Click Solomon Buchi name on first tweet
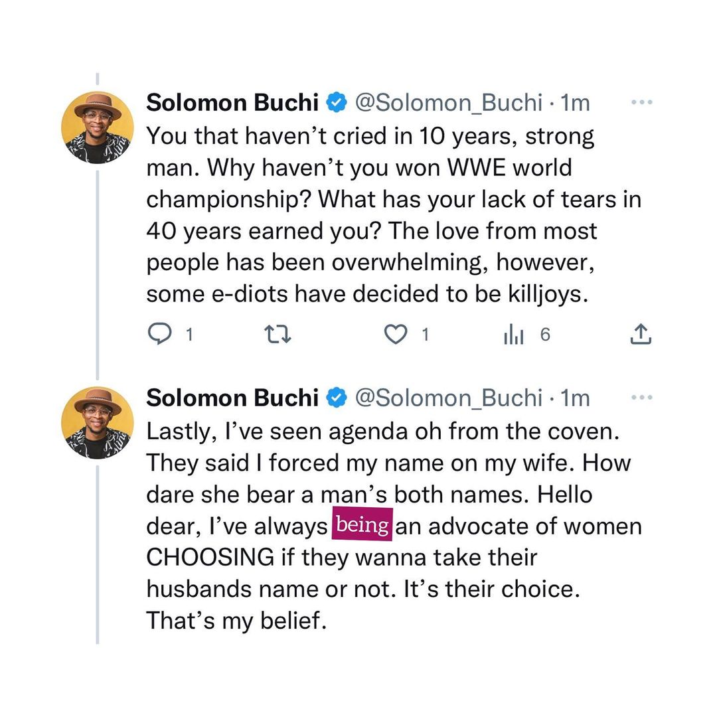Screen dimensions: 717x717 pyautogui.click(x=232, y=103)
